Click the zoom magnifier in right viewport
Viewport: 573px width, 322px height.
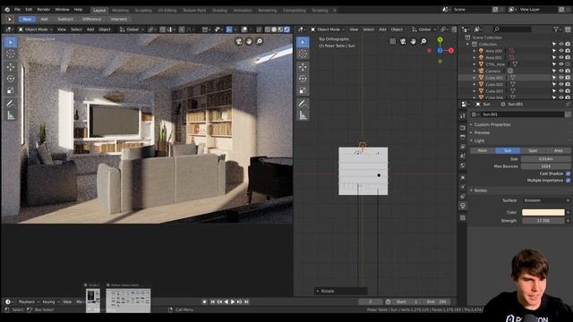click(x=423, y=41)
